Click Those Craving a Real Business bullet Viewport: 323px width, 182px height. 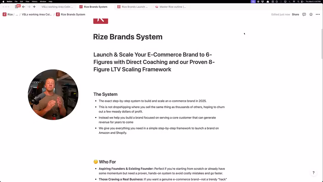(163, 179)
